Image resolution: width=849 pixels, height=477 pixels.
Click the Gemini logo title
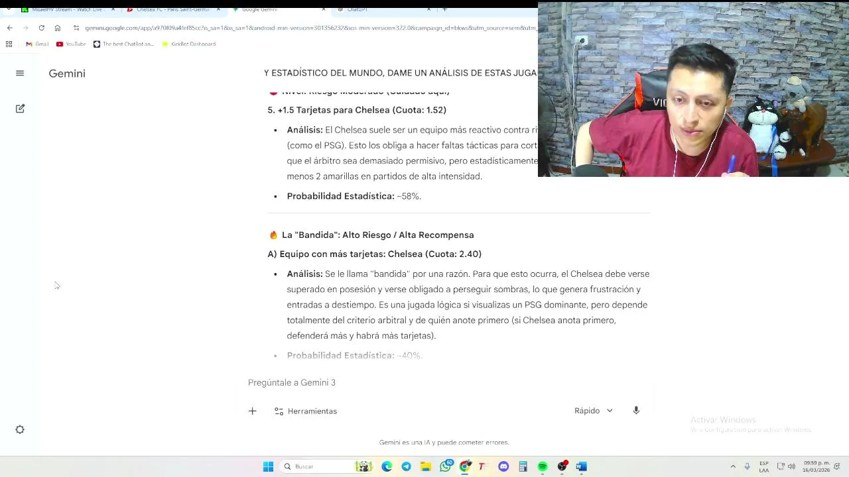point(67,74)
